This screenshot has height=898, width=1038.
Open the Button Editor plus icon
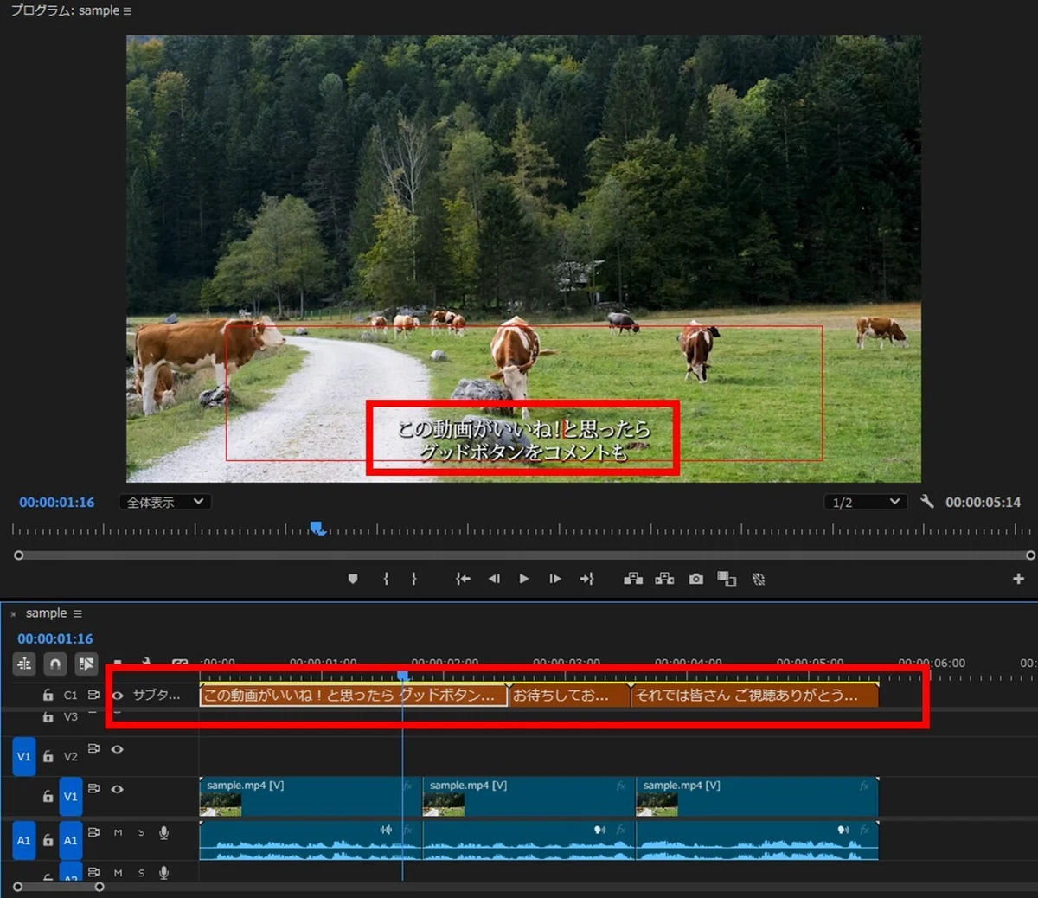point(1018,579)
